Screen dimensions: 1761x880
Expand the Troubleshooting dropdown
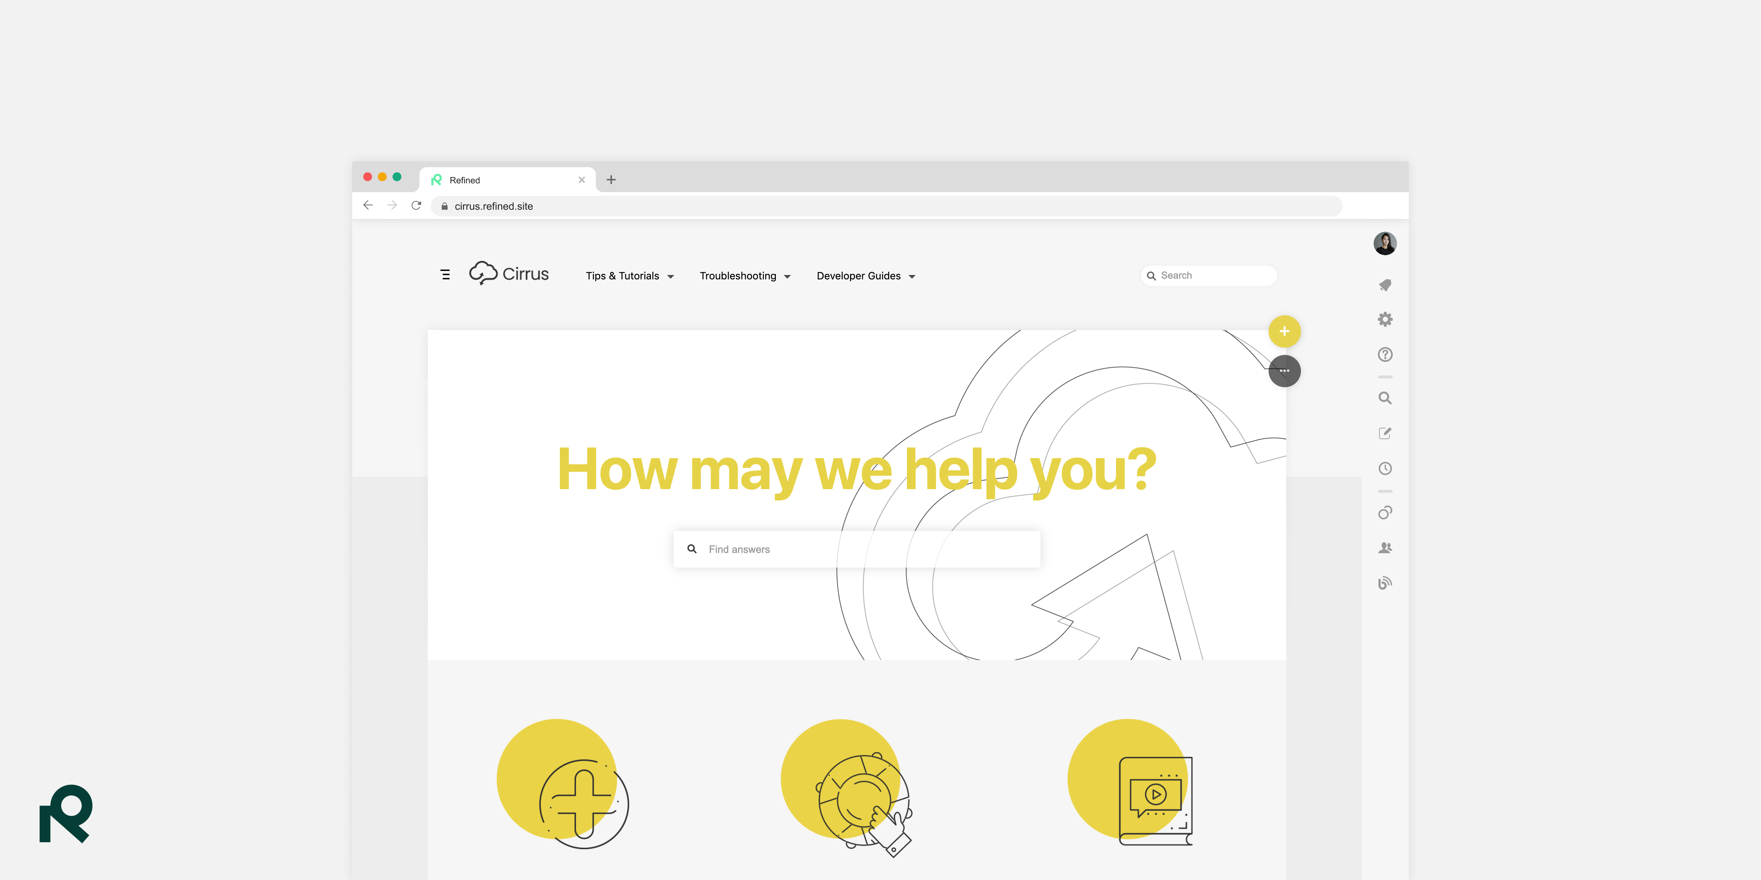click(745, 276)
